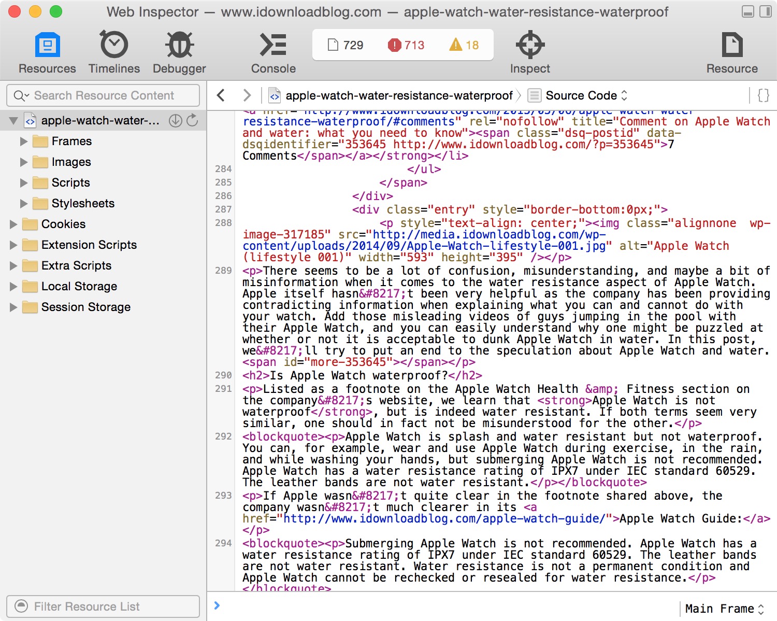Click the main document file icon
This screenshot has width=777, height=621.
30,121
